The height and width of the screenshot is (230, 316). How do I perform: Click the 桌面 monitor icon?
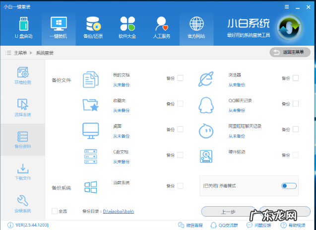pyautogui.click(x=90, y=131)
